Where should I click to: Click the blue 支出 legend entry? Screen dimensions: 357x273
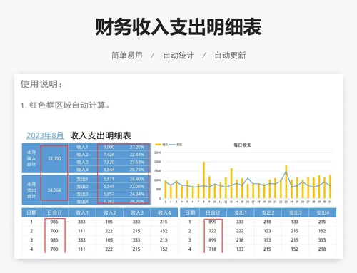pyautogui.click(x=176, y=145)
